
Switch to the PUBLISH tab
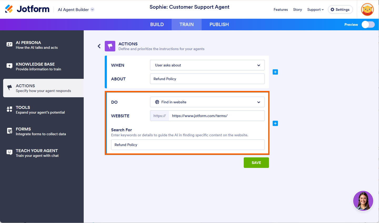[219, 25]
